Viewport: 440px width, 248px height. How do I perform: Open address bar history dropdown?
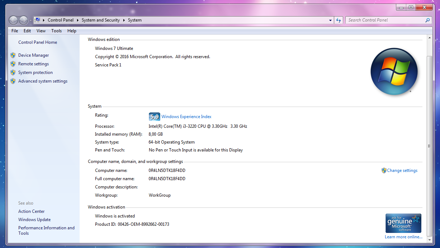tap(330, 20)
